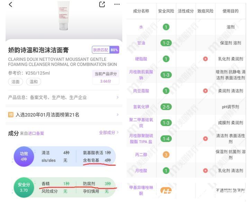Screen dimensions: 249x203
Task: Tap safety badge 1 in 肉豆蔻酸 row
Action: (166, 91)
